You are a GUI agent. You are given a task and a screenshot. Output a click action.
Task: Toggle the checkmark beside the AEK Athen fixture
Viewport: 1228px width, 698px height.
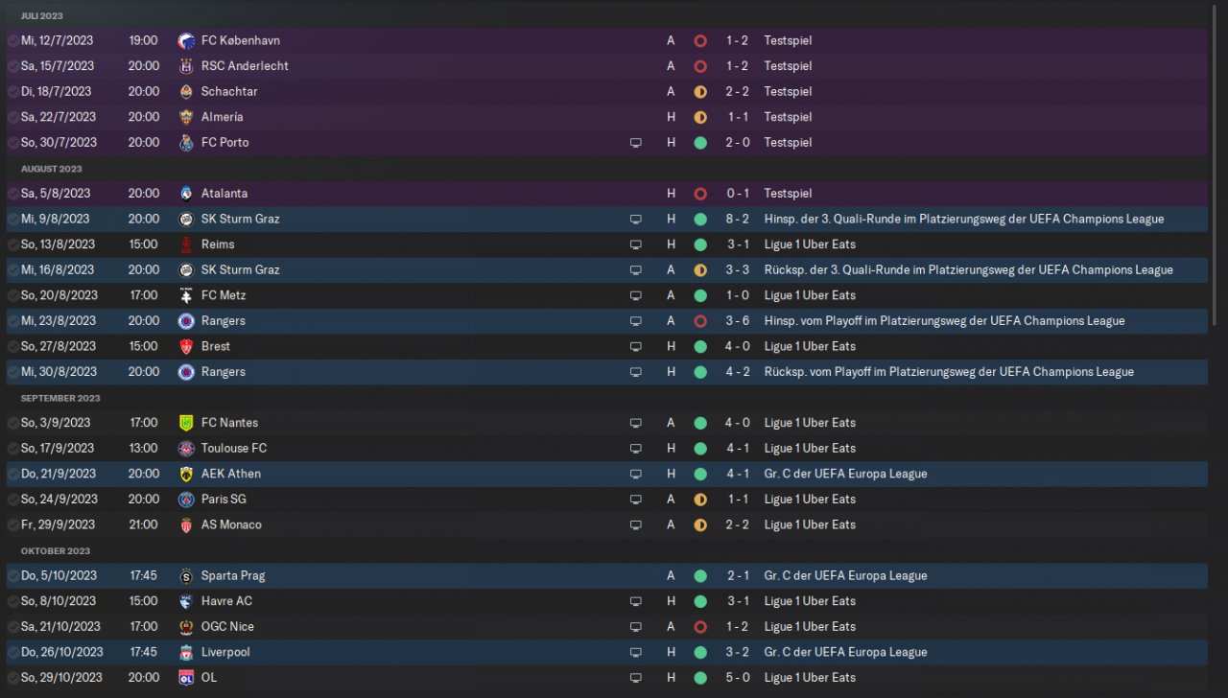pyautogui.click(x=12, y=474)
